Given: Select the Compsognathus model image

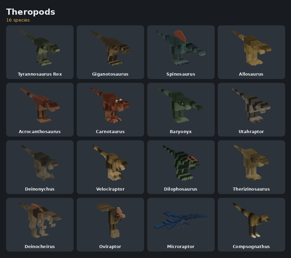Looking at the screenshot, I should point(251,221).
